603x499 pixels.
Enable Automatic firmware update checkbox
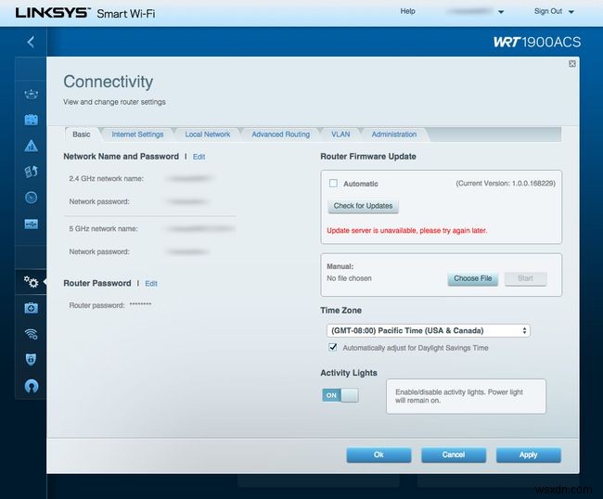(x=333, y=184)
